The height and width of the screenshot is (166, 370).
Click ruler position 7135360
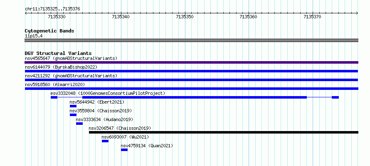pos(248,17)
